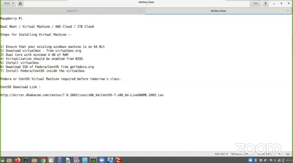Open Google Chrome from the taskbar
The height and width of the screenshot is (163, 293).
(43, 160)
